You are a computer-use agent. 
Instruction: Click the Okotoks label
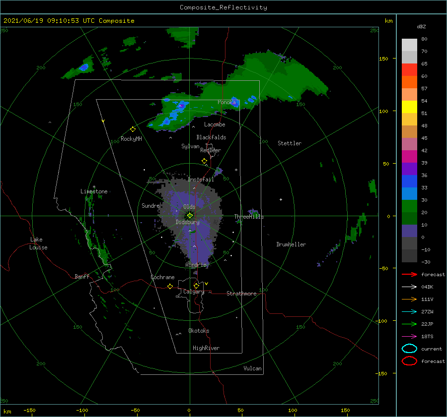pos(199,331)
